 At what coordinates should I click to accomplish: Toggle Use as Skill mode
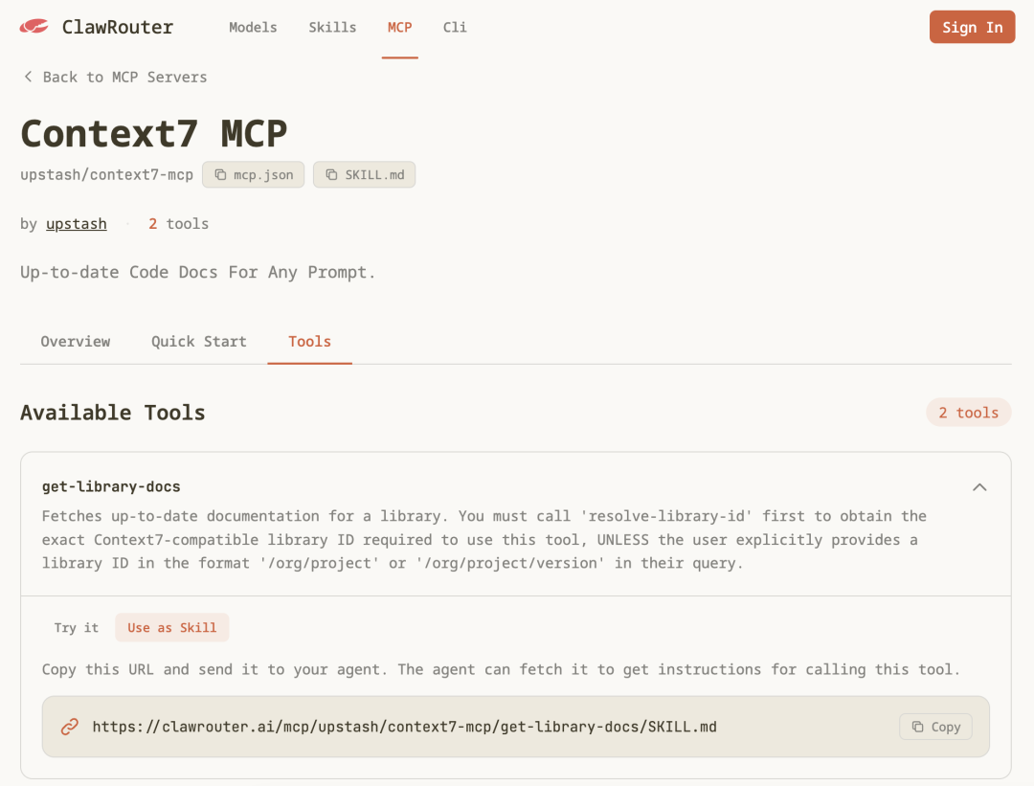coord(171,627)
